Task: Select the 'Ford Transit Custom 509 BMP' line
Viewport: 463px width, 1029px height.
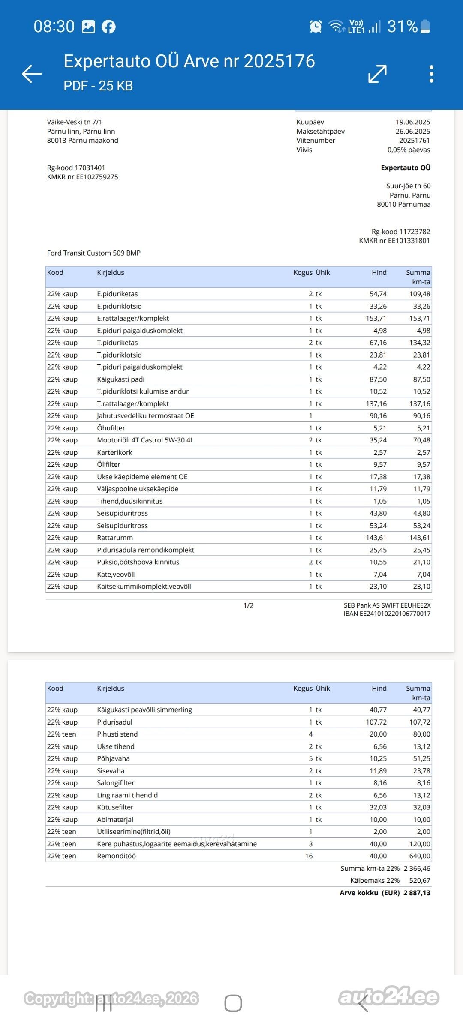Action: pyautogui.click(x=94, y=253)
